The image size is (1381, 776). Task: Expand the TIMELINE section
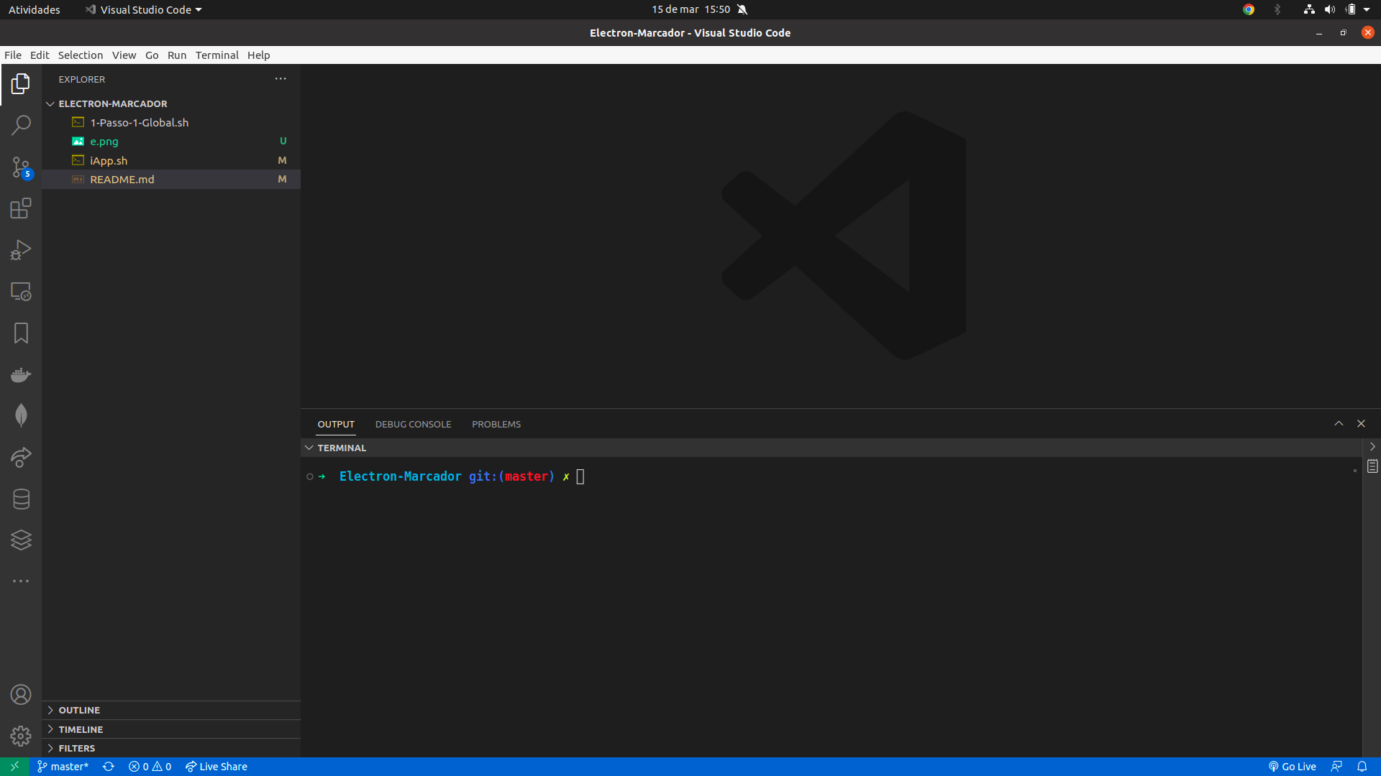click(81, 729)
